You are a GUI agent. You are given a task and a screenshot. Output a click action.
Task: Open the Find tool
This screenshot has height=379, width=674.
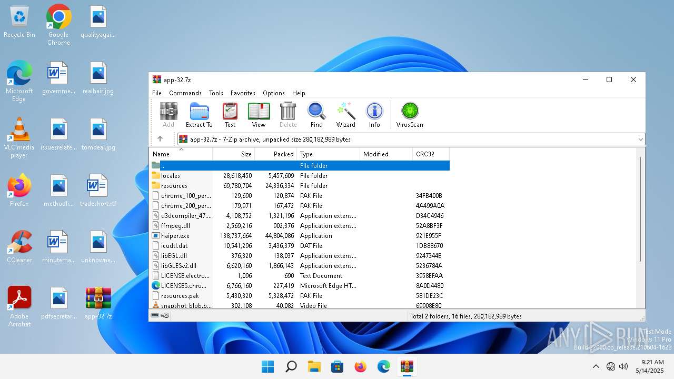pos(316,115)
